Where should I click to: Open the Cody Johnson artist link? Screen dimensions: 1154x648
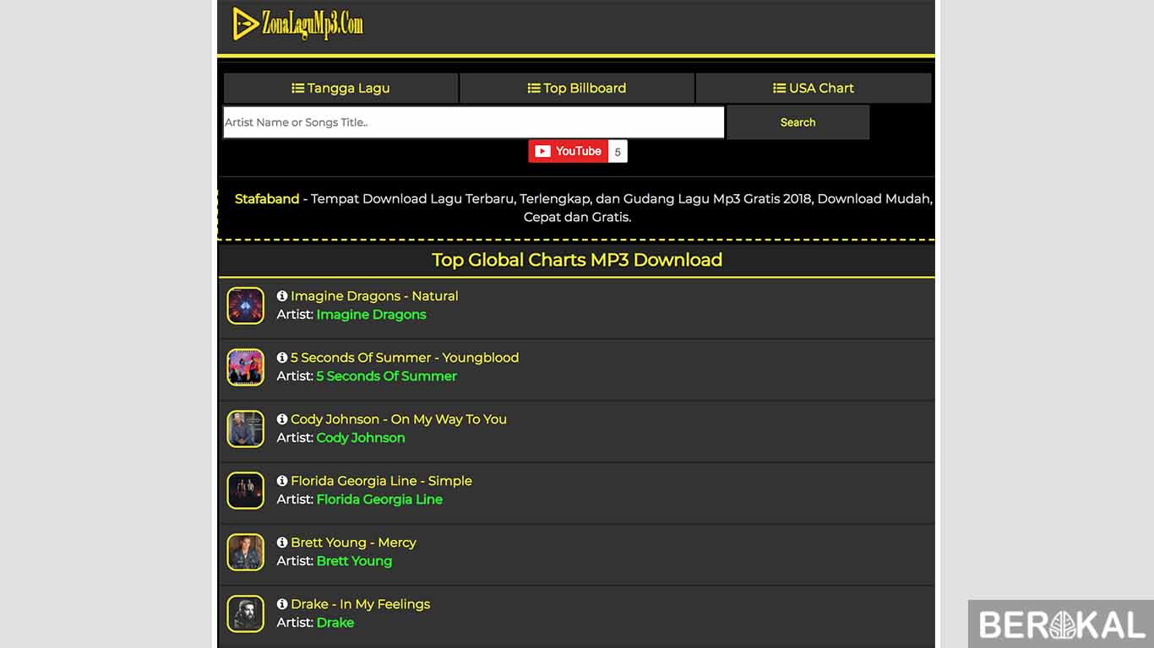(x=361, y=438)
